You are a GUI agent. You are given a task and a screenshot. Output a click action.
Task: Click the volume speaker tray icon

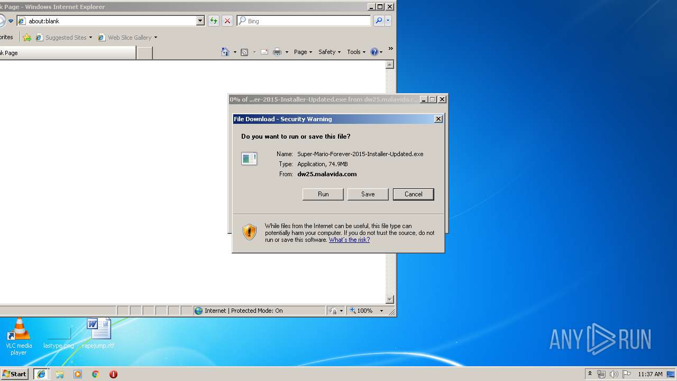[x=614, y=374]
